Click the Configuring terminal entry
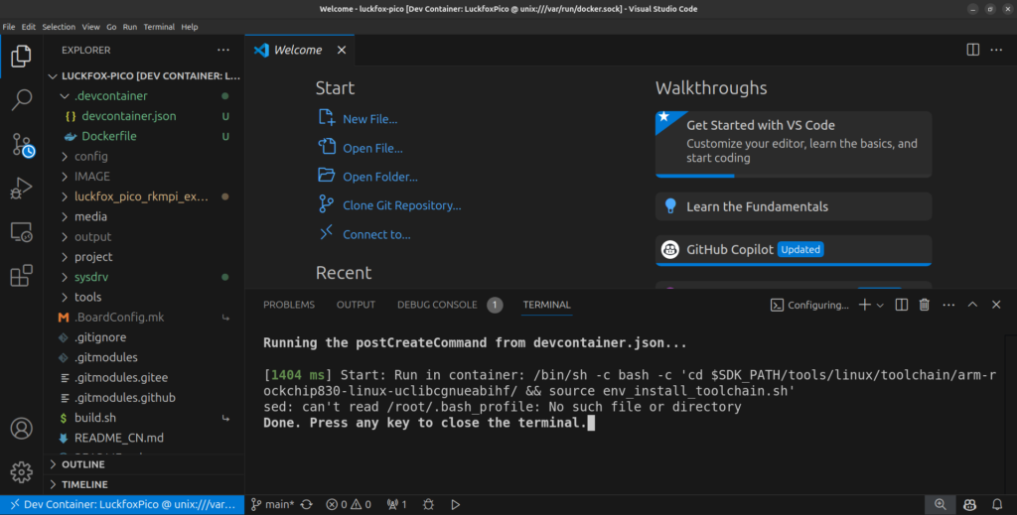1017x515 pixels. (x=809, y=305)
